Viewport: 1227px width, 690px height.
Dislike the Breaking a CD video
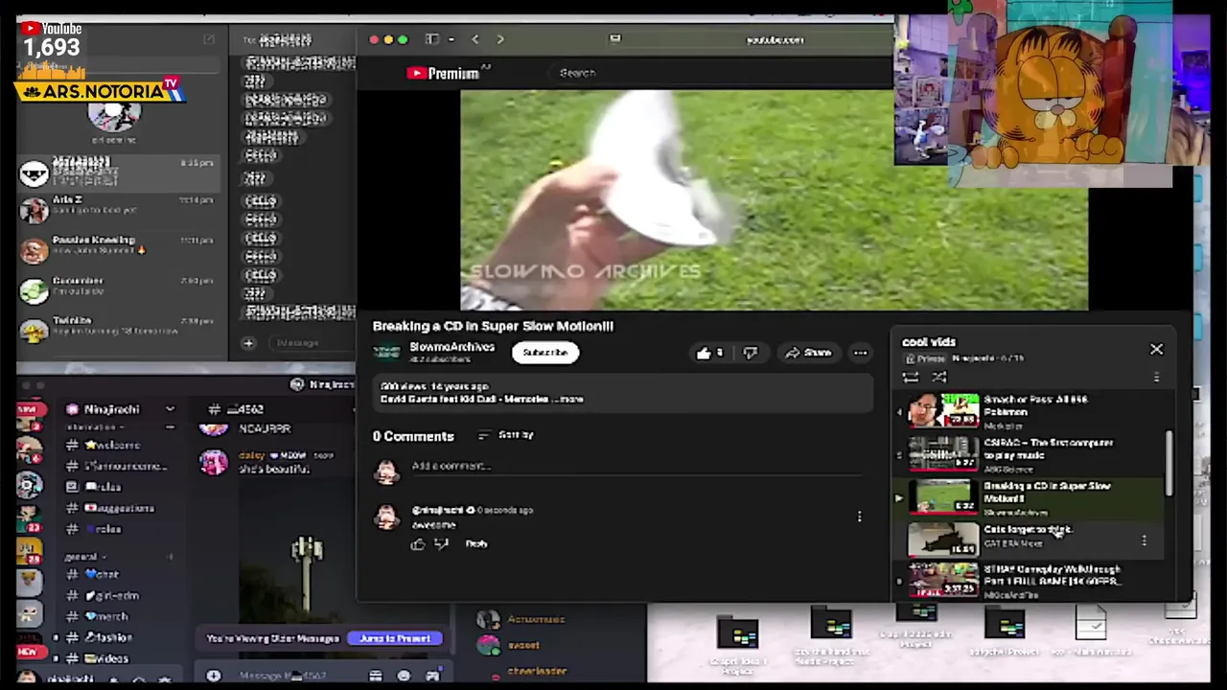(750, 353)
